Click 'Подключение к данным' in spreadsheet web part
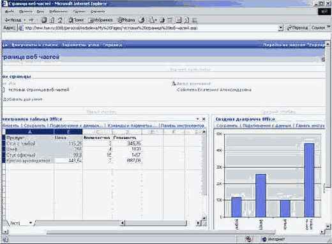The width and height of the screenshot is (332, 244). pyautogui.click(x=76, y=126)
